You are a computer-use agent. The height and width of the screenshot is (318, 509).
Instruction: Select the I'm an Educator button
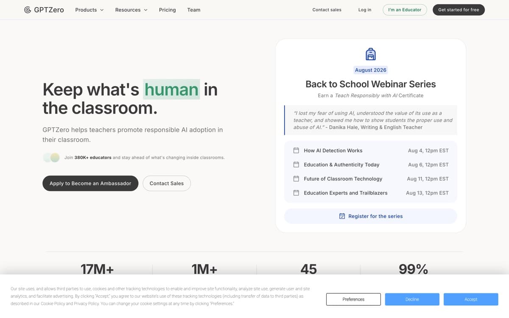405,10
